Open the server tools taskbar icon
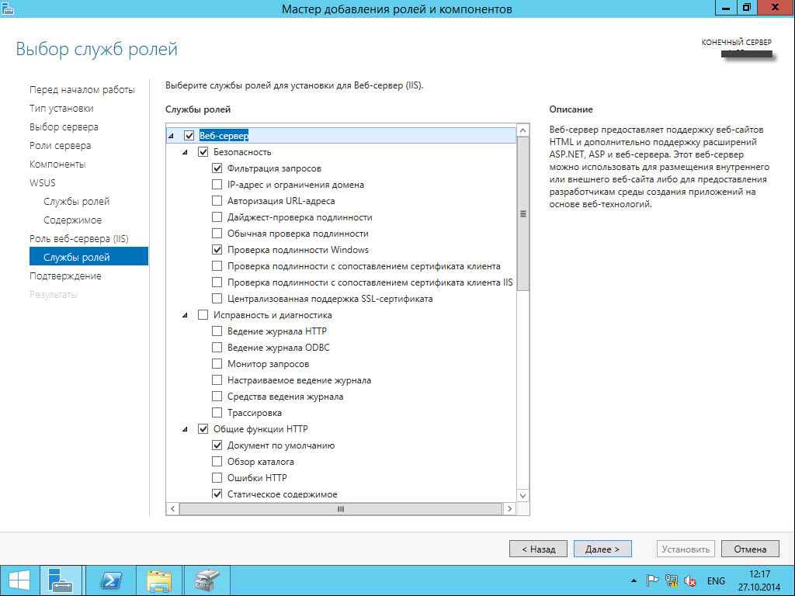This screenshot has height=596, width=795. click(207, 580)
